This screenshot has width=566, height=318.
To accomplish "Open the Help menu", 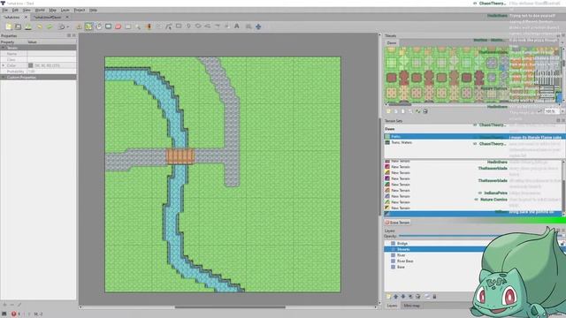I will point(93,10).
